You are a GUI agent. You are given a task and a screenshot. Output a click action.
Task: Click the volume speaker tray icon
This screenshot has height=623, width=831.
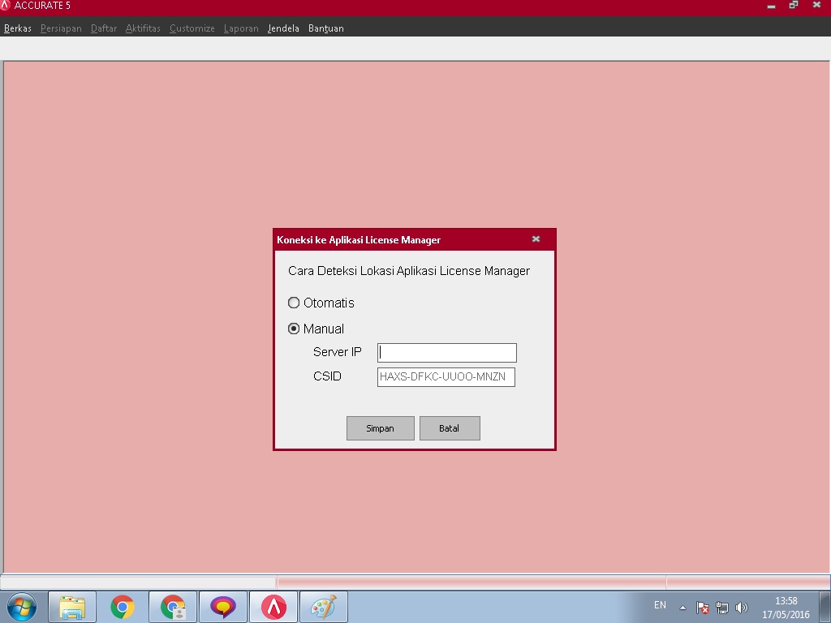tap(741, 607)
